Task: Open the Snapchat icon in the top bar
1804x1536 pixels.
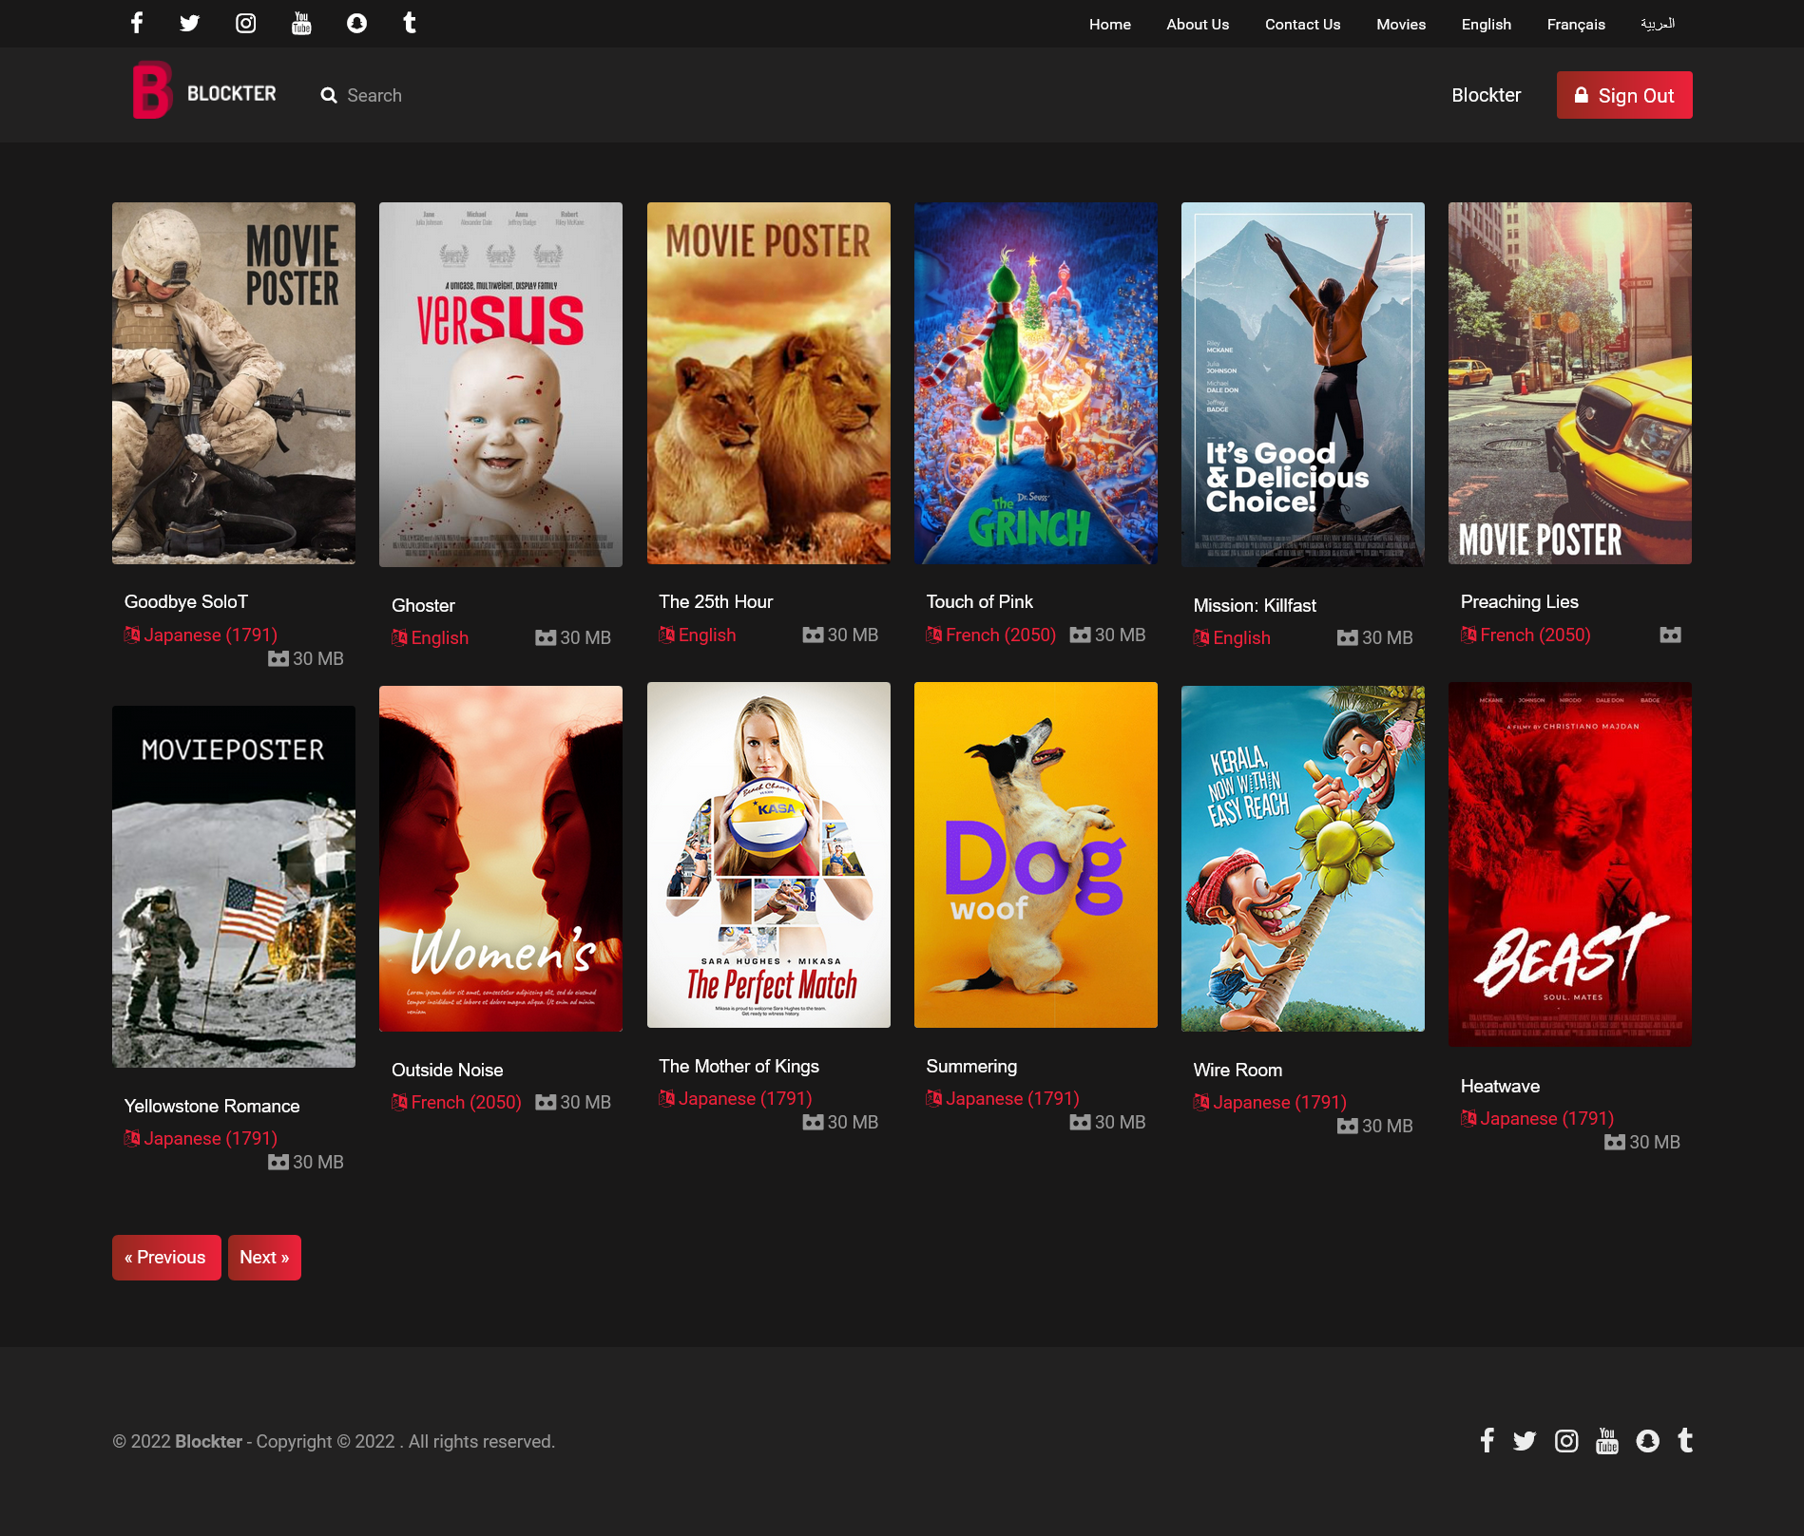Action: 356,23
